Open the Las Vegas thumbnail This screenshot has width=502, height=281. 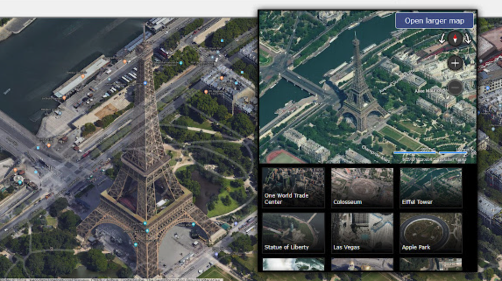(362, 233)
